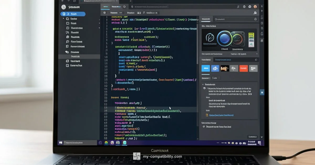Click the round logo icon atop the sidebar
The image size is (315, 165).
[63, 7]
